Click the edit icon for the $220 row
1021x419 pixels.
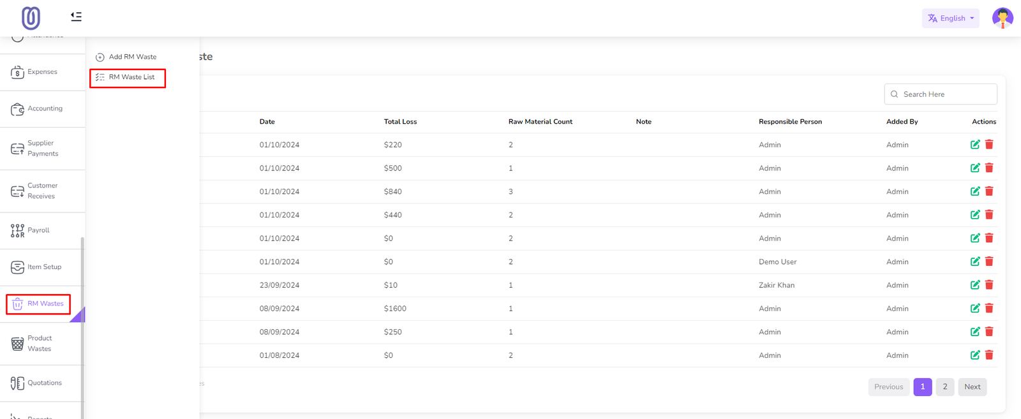(975, 145)
